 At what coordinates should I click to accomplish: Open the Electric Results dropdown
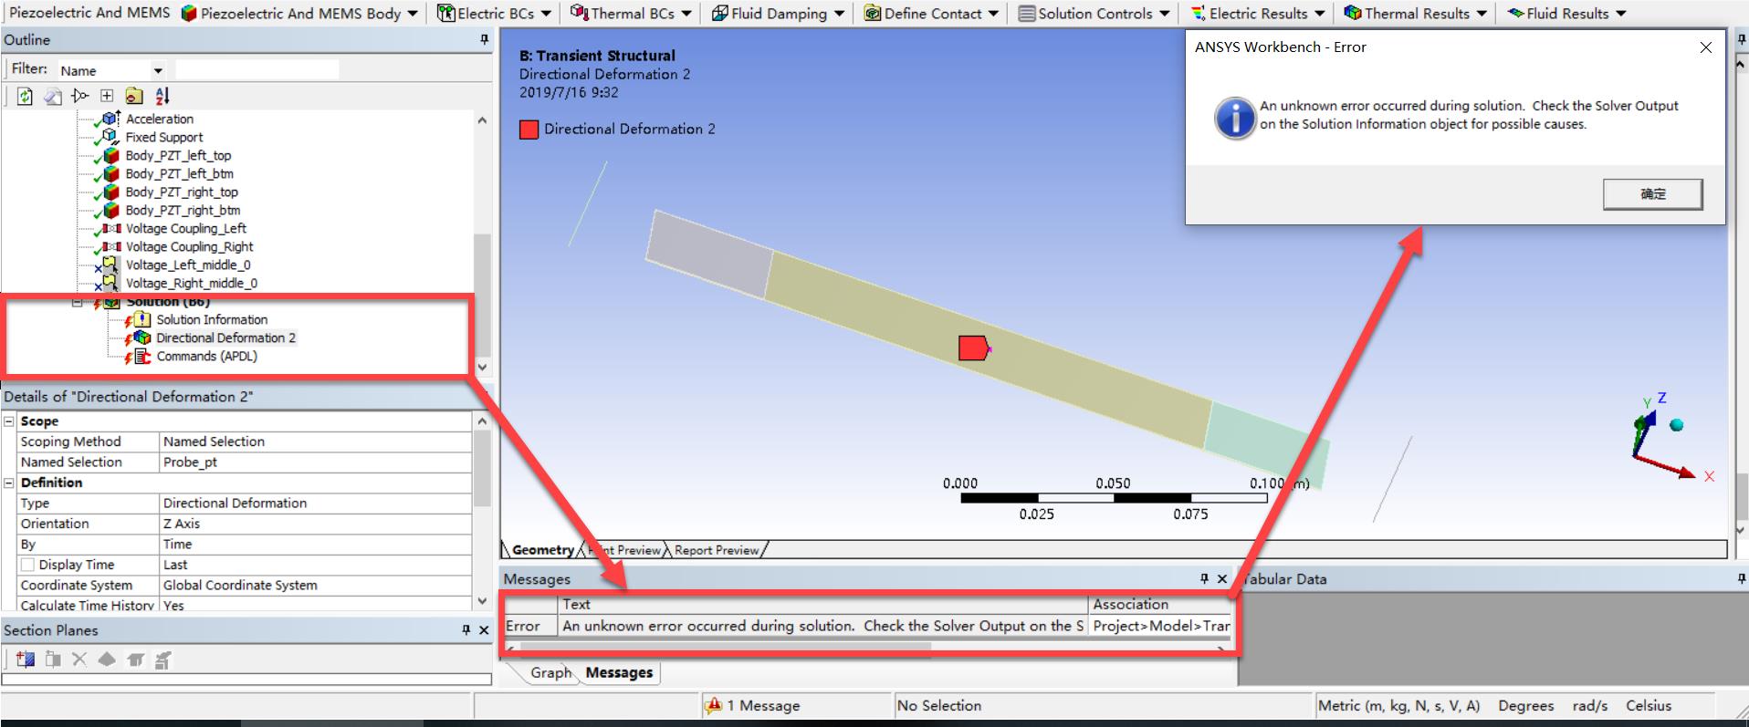pyautogui.click(x=1319, y=14)
